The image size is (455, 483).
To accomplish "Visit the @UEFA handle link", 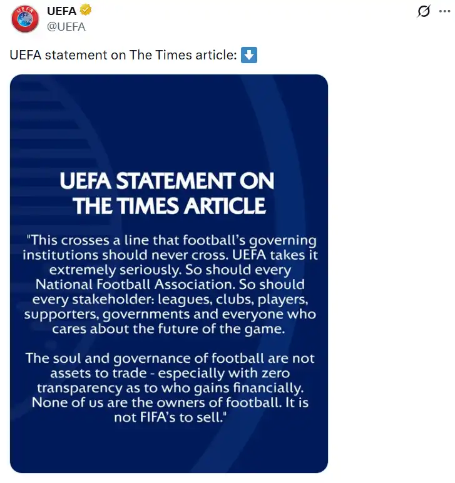I will (x=66, y=27).
